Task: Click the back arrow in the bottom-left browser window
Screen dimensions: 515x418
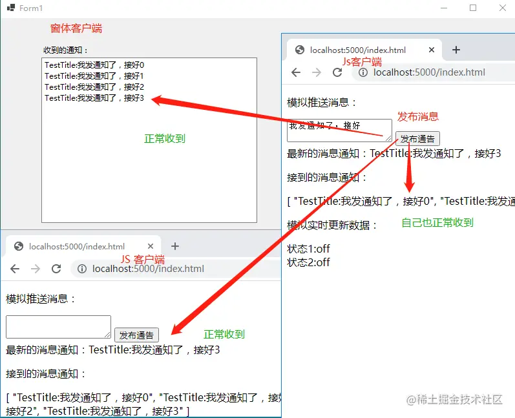Action: click(15, 269)
